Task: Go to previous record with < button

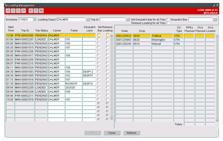Action: pyautogui.click(x=13, y=11)
